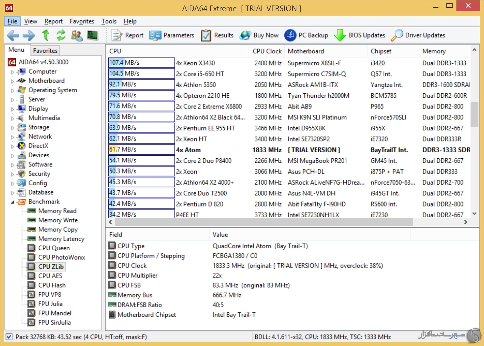
Task: Expand the Network tree node
Action: pos(13,137)
